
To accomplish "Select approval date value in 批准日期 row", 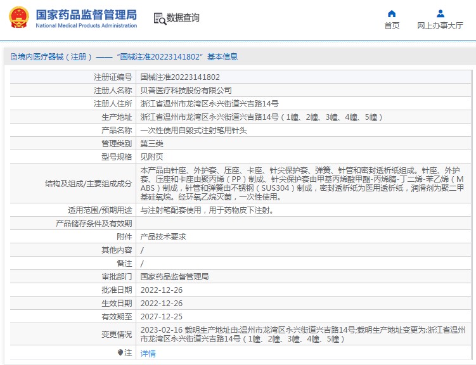I will click(161, 290).
